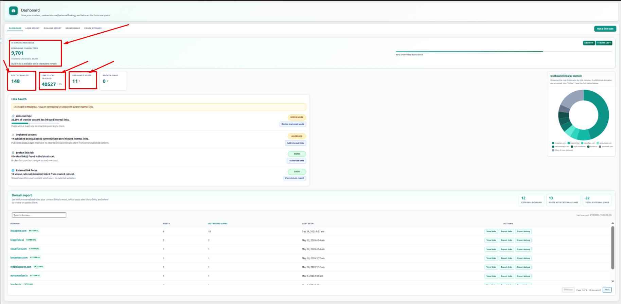Switch to the Links Report tab

[32, 28]
